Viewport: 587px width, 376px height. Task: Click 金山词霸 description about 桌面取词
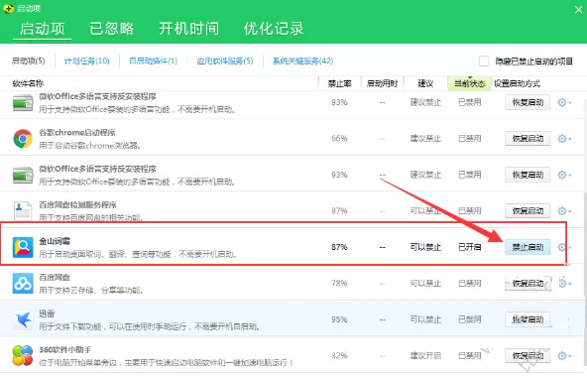138,254
